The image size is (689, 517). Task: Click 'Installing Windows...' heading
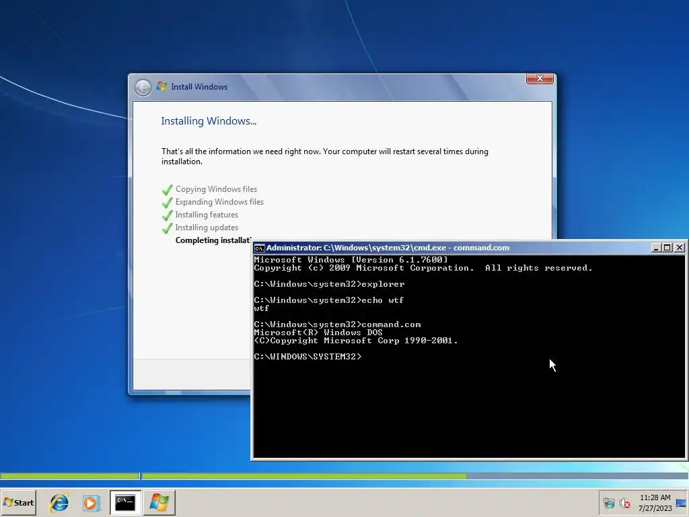(209, 121)
